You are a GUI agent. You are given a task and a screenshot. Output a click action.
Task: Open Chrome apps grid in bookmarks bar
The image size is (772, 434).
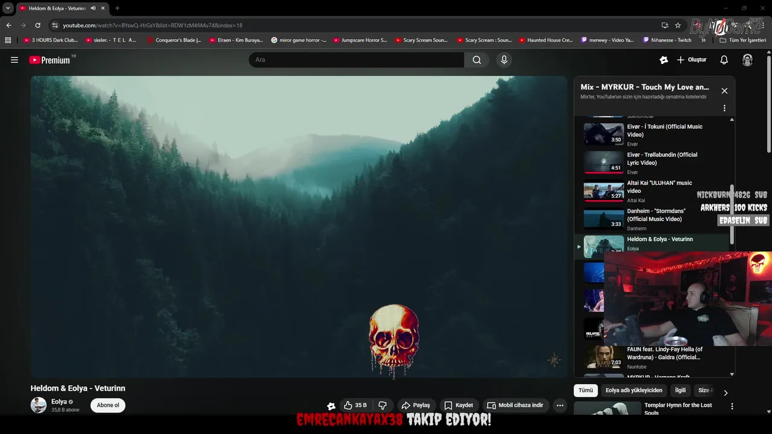[x=8, y=40]
